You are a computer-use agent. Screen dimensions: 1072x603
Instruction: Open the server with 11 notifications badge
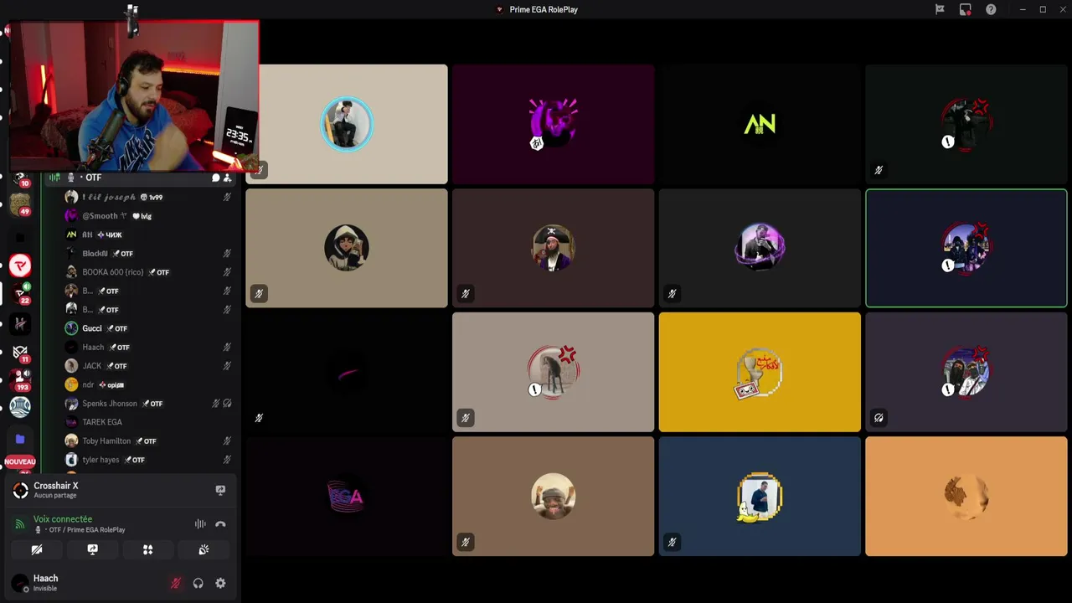click(20, 352)
